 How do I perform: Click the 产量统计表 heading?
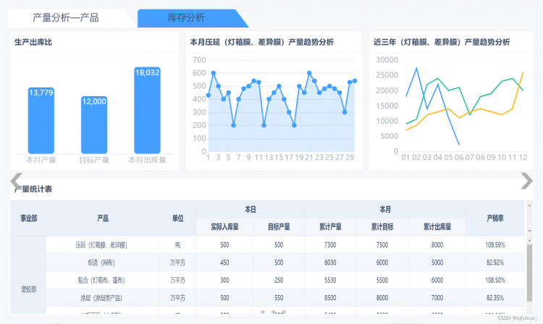click(33, 189)
